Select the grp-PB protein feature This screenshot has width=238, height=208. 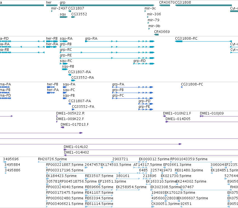coord(133,93)
